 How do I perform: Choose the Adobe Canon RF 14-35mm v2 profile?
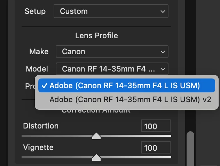(130, 99)
